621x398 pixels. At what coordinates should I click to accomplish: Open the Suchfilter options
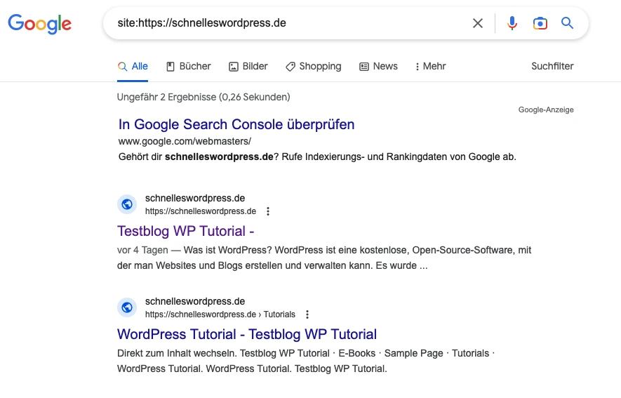552,66
